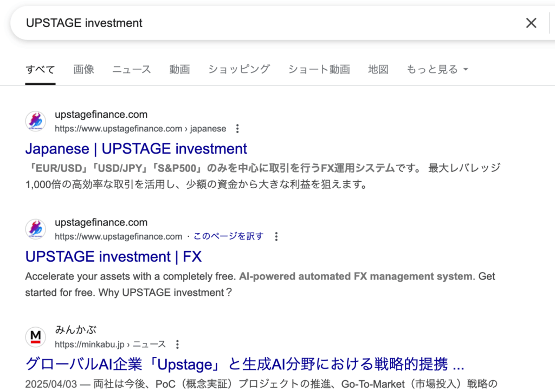Open three-dot menu beside このページを訳す
The width and height of the screenshot is (555, 391).
pyautogui.click(x=276, y=236)
